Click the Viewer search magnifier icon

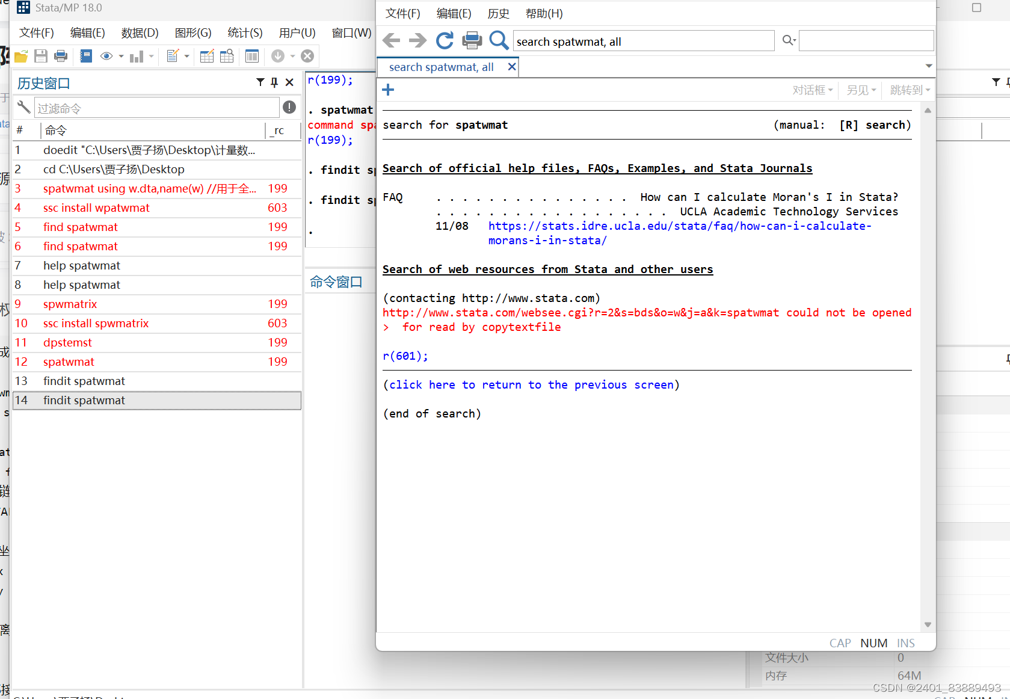coord(499,40)
